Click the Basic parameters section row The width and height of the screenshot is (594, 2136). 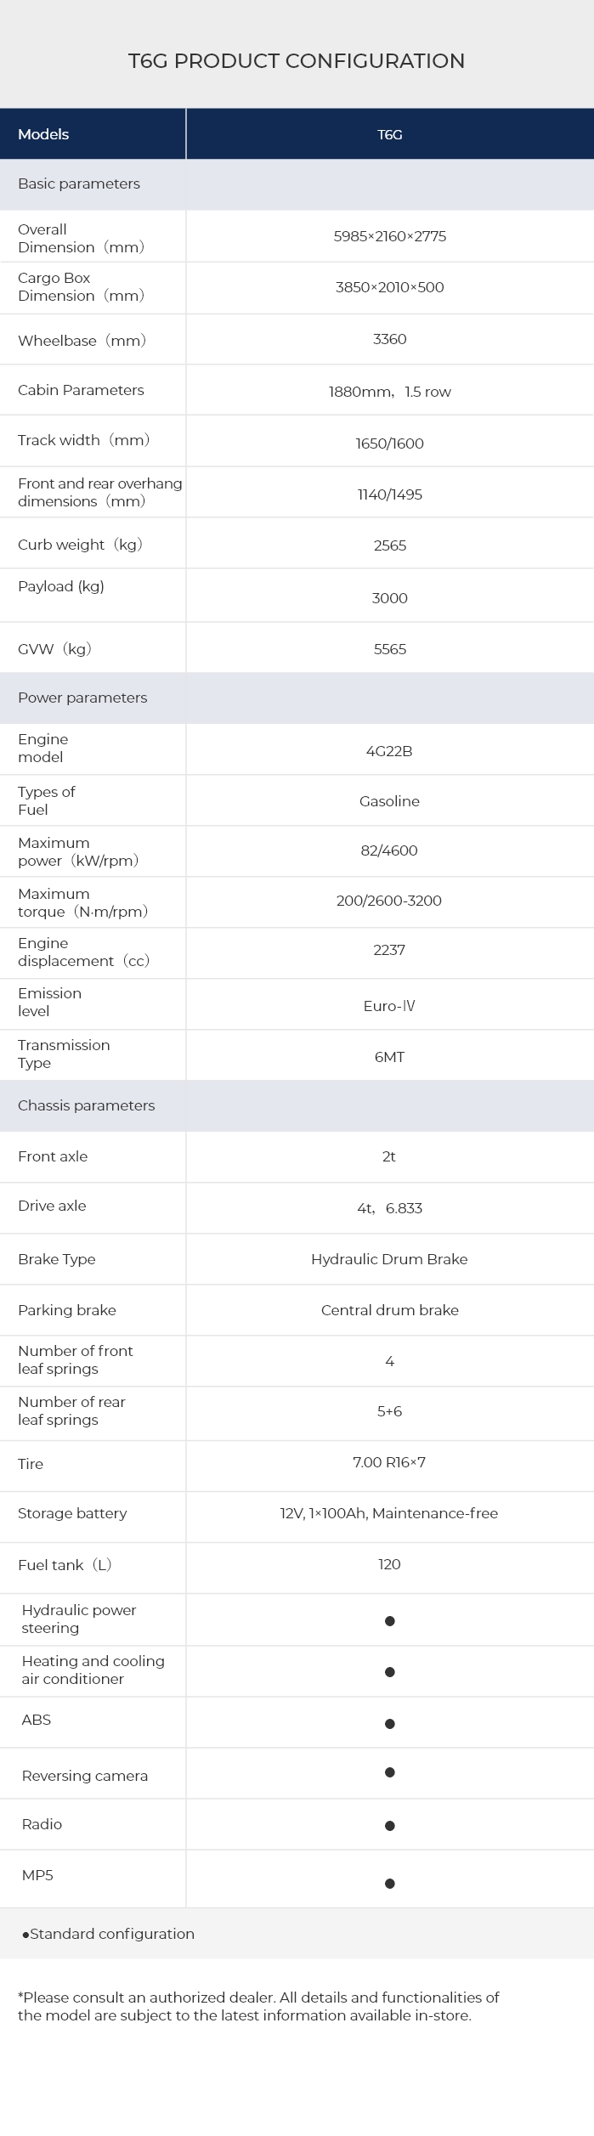point(79,184)
